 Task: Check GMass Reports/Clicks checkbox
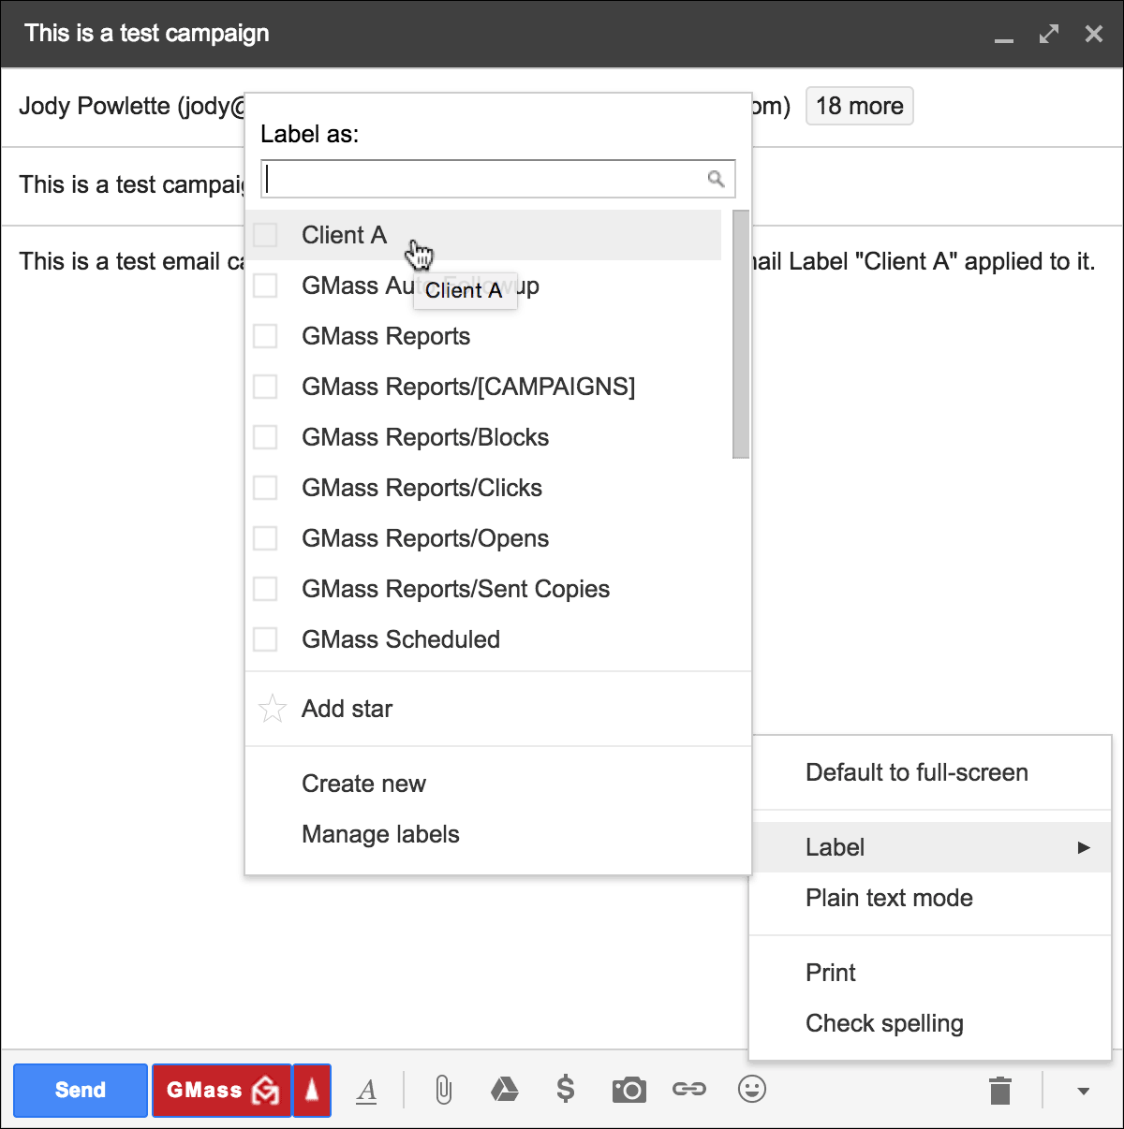266,488
